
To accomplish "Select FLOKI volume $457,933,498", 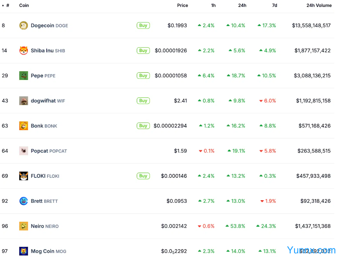I will coord(313,176).
